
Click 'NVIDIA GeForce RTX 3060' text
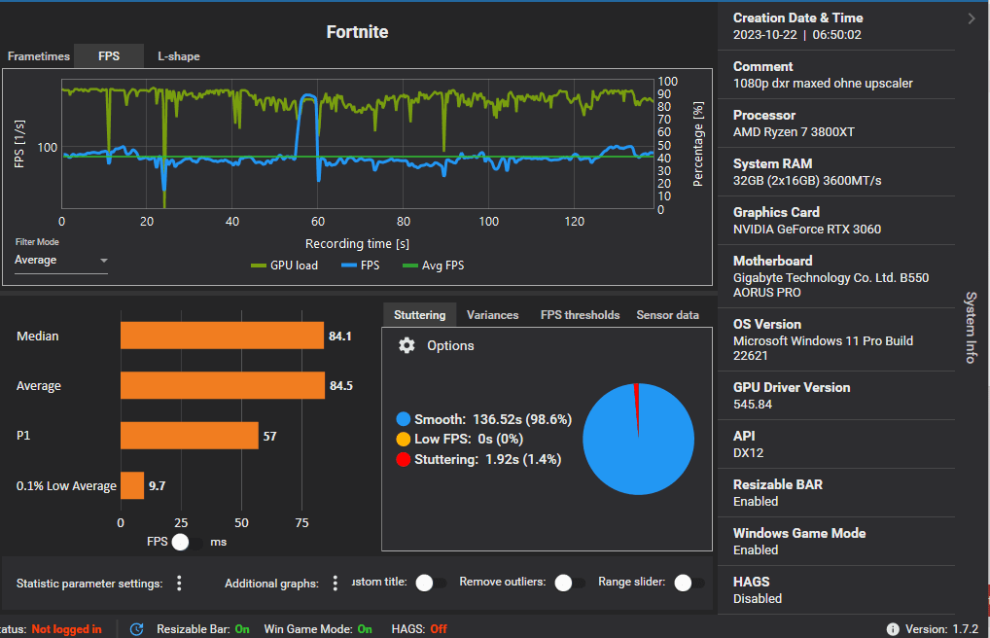click(807, 230)
